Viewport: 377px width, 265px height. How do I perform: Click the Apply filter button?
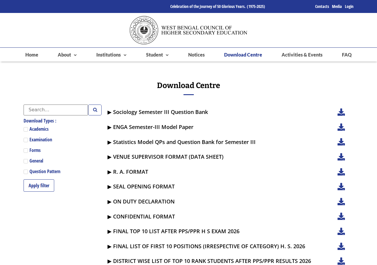tap(39, 185)
